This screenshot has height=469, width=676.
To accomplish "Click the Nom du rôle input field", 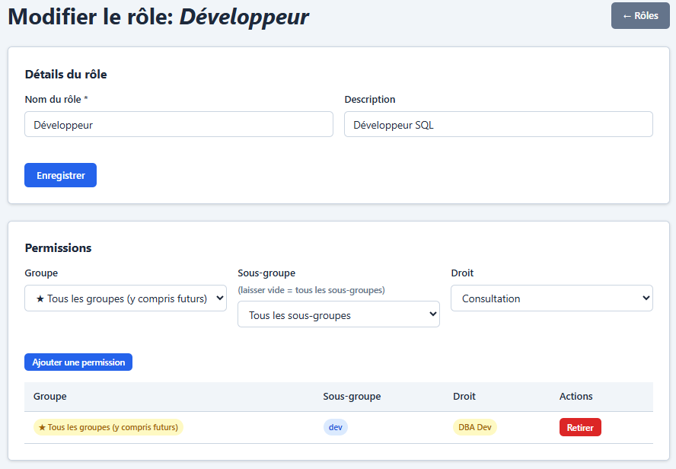I will (179, 124).
